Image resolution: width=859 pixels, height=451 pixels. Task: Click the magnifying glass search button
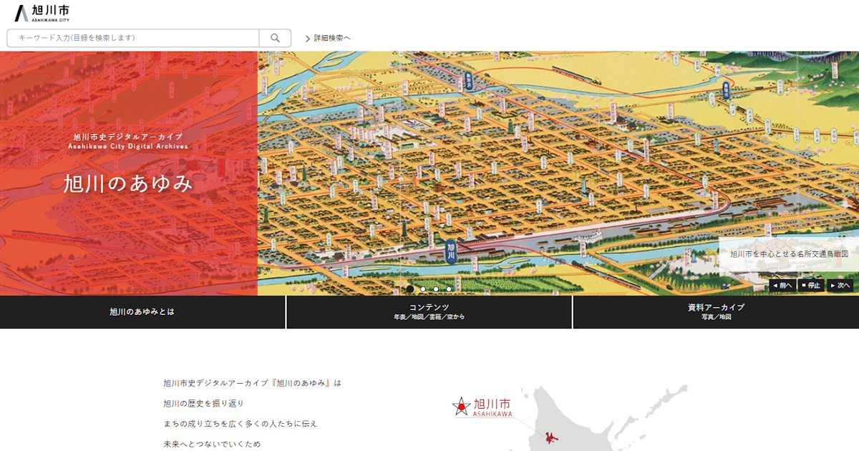(275, 38)
